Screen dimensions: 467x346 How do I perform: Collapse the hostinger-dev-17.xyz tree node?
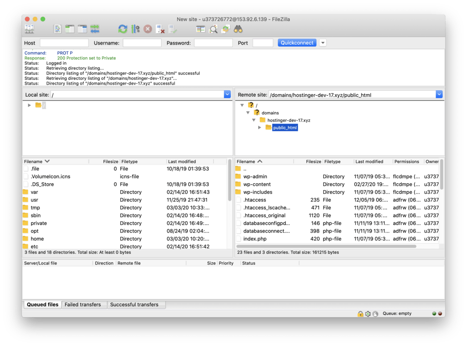coord(254,120)
